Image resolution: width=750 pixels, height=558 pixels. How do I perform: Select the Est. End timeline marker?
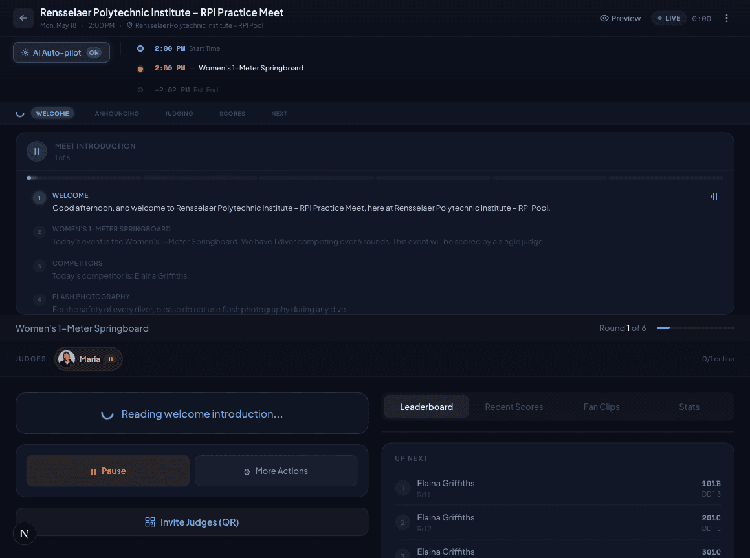coord(140,90)
